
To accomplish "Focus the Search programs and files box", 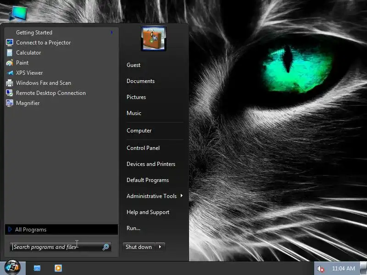I will (x=61, y=247).
